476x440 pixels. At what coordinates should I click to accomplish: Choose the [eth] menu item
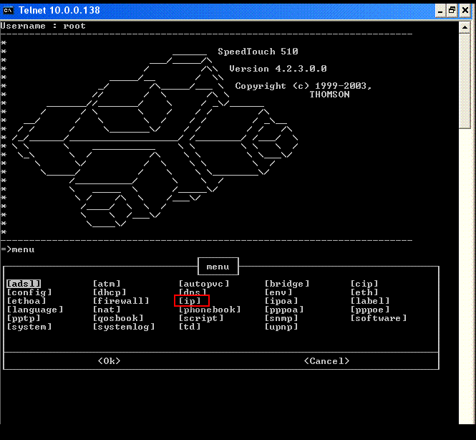(x=364, y=292)
